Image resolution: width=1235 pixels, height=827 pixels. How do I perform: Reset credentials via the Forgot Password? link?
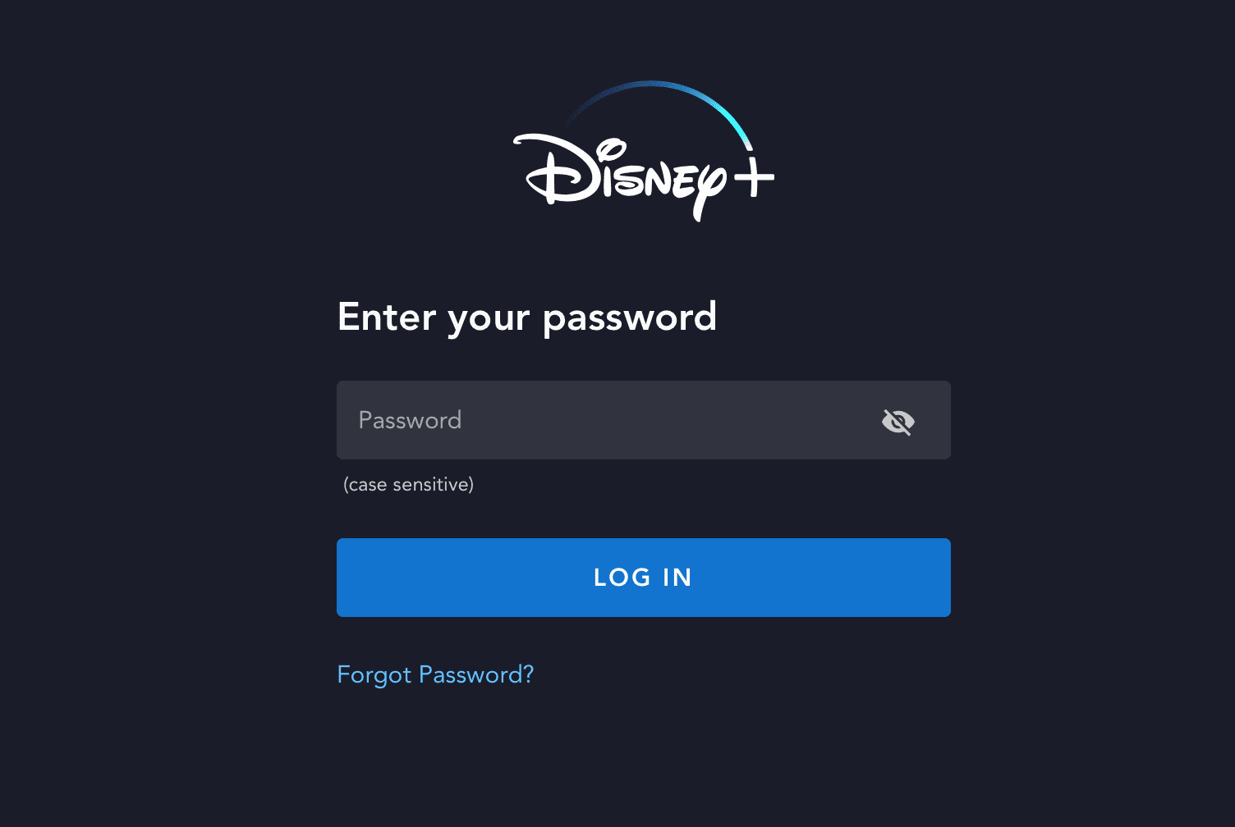pos(435,674)
